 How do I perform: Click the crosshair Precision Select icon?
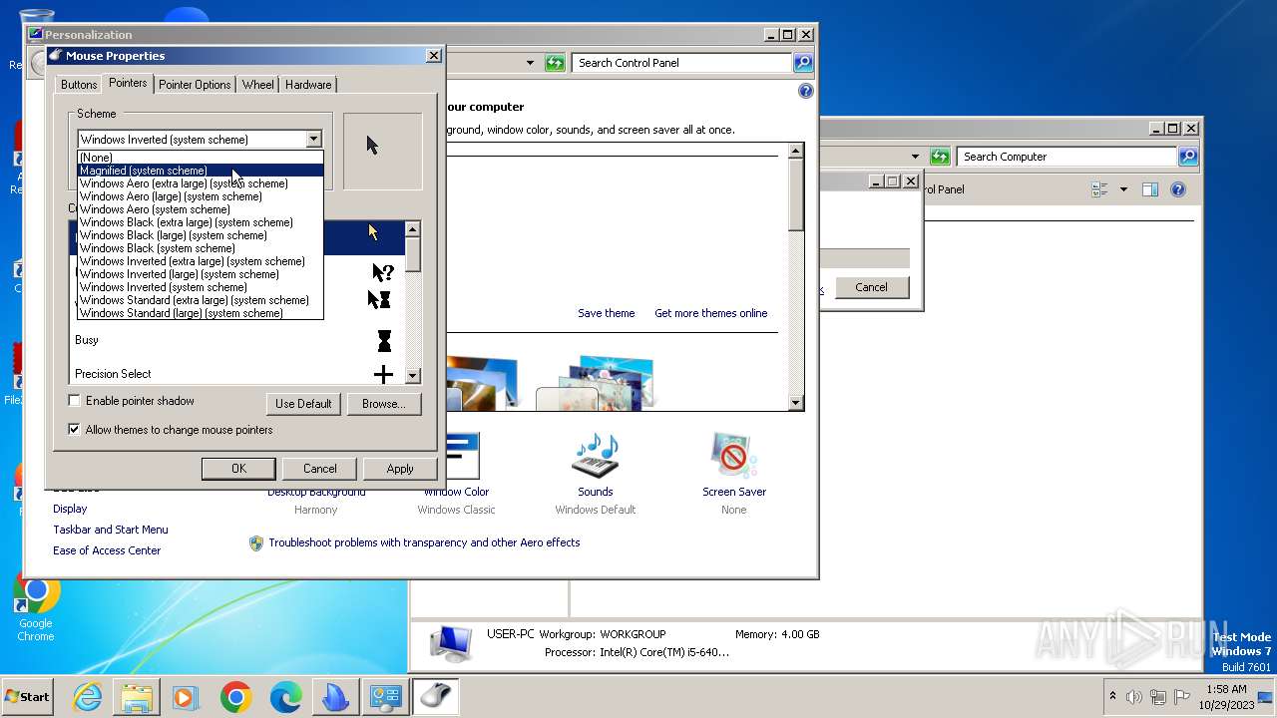click(383, 375)
